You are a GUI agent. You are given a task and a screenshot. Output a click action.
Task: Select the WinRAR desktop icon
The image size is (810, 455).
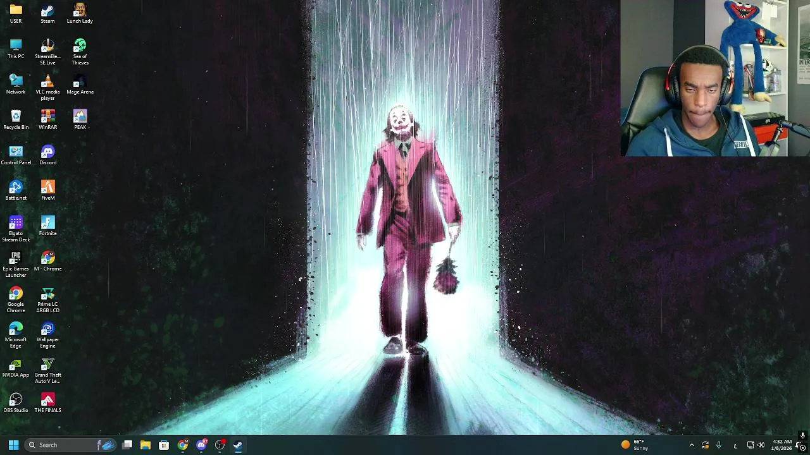(x=47, y=120)
